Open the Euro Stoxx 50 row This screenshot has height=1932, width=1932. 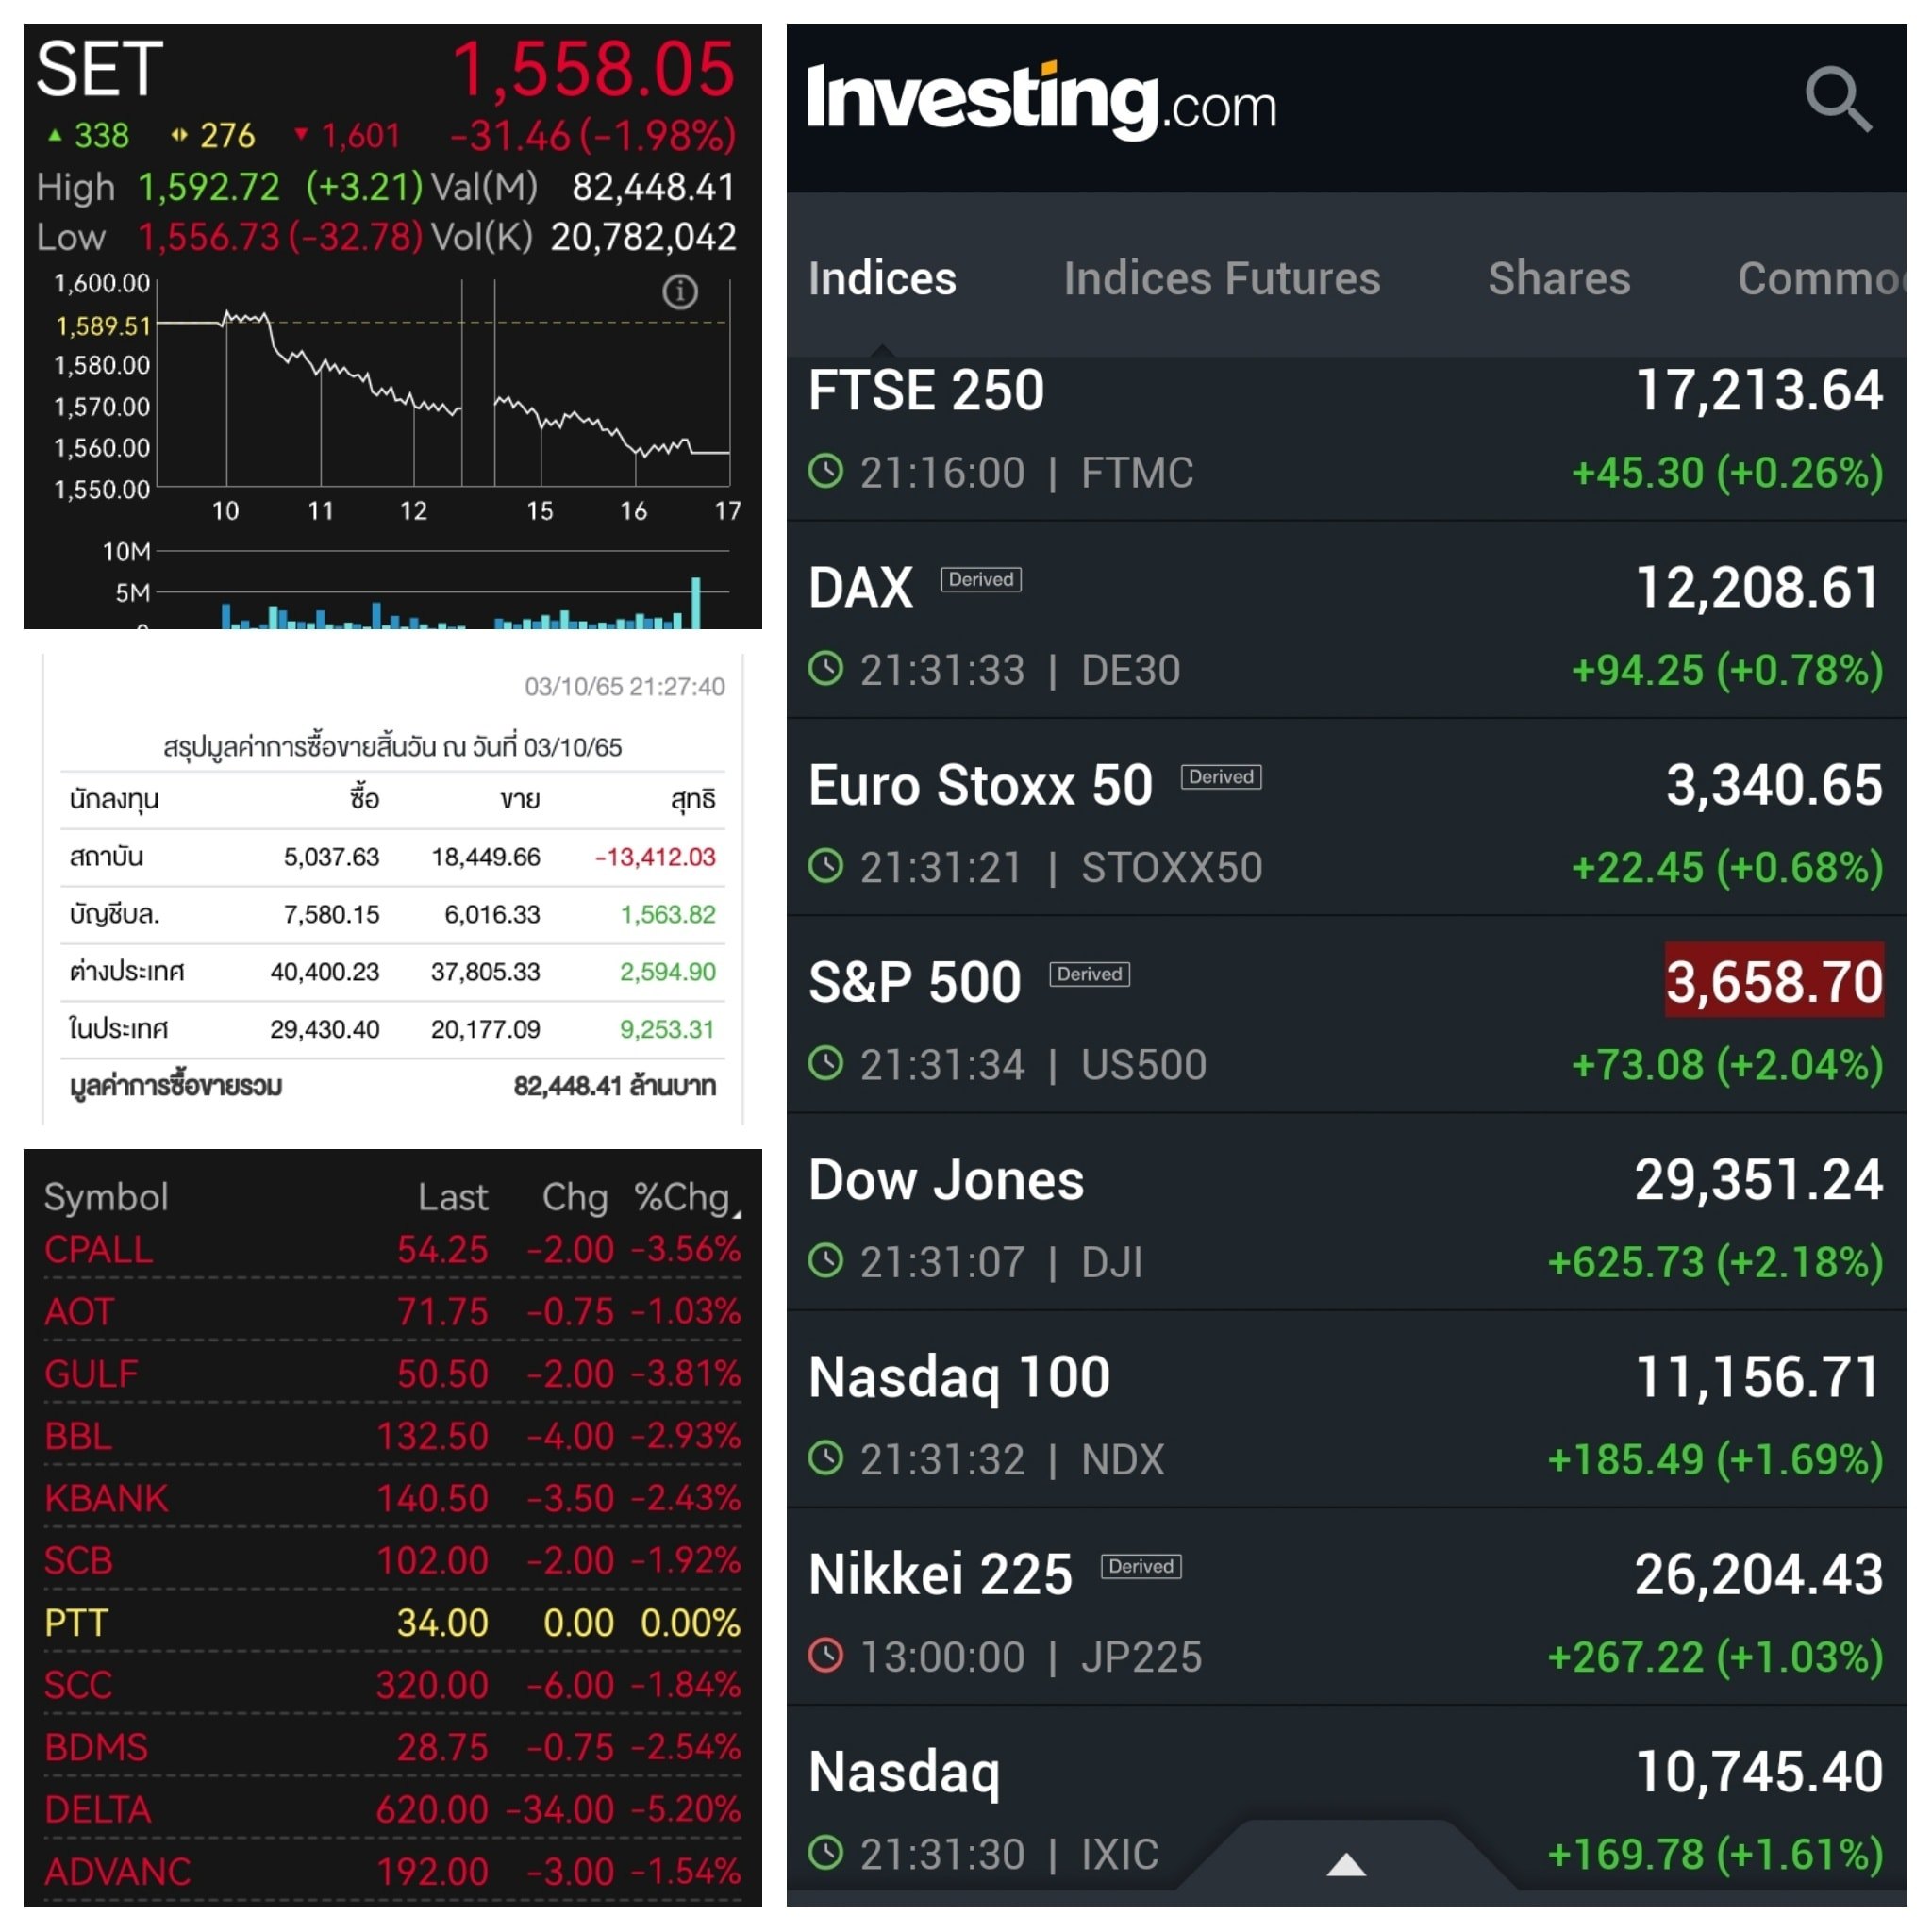pos(1346,818)
